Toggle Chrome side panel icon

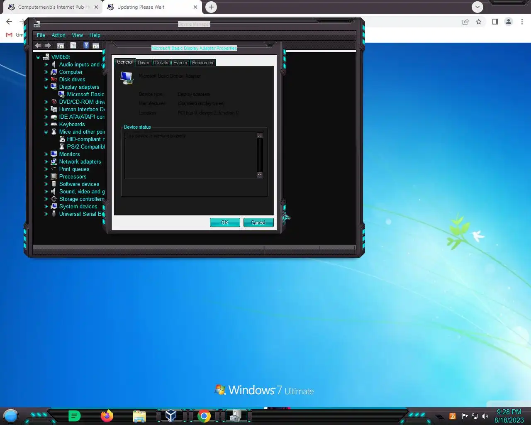click(495, 22)
